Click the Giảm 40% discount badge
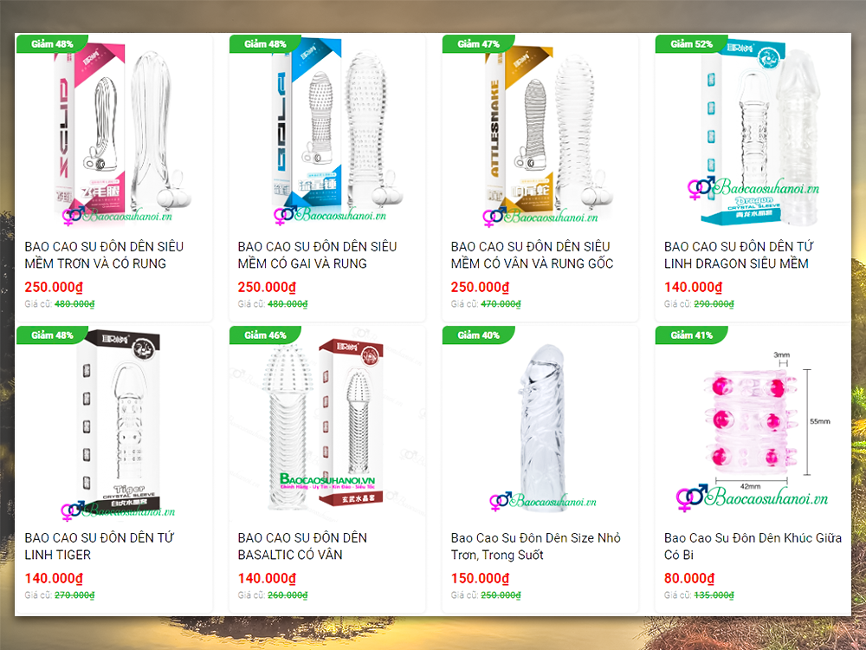 [478, 335]
